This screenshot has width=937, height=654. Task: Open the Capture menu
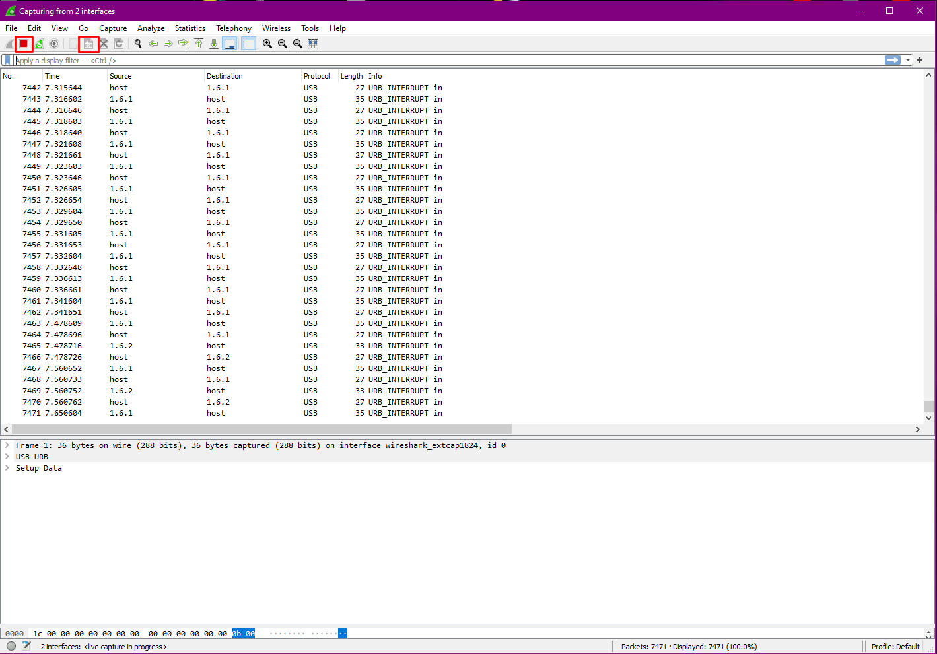(113, 28)
